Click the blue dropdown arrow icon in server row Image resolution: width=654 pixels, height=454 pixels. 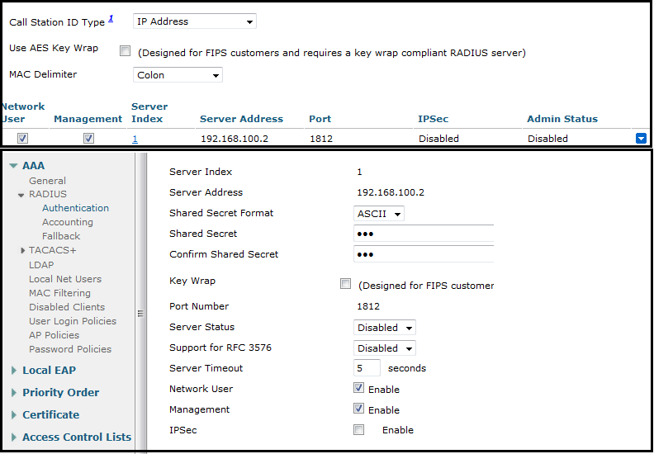point(641,139)
